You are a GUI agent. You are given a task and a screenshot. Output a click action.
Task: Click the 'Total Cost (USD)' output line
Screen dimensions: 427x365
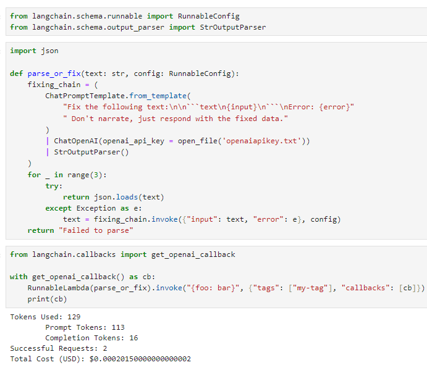pos(101,359)
